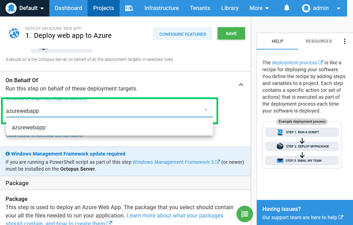Click the search icon in the navigation bar
Screen dimensions: 353x225
click(129, 8)
